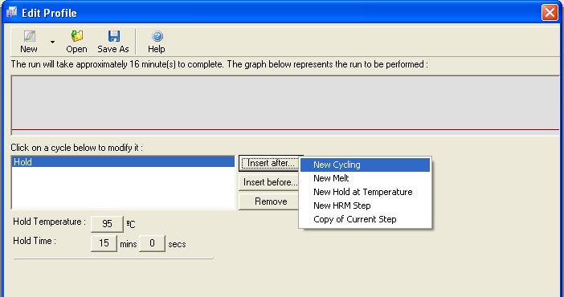The height and width of the screenshot is (297, 564).
Task: Click the Insert before... button
Action: click(x=270, y=182)
